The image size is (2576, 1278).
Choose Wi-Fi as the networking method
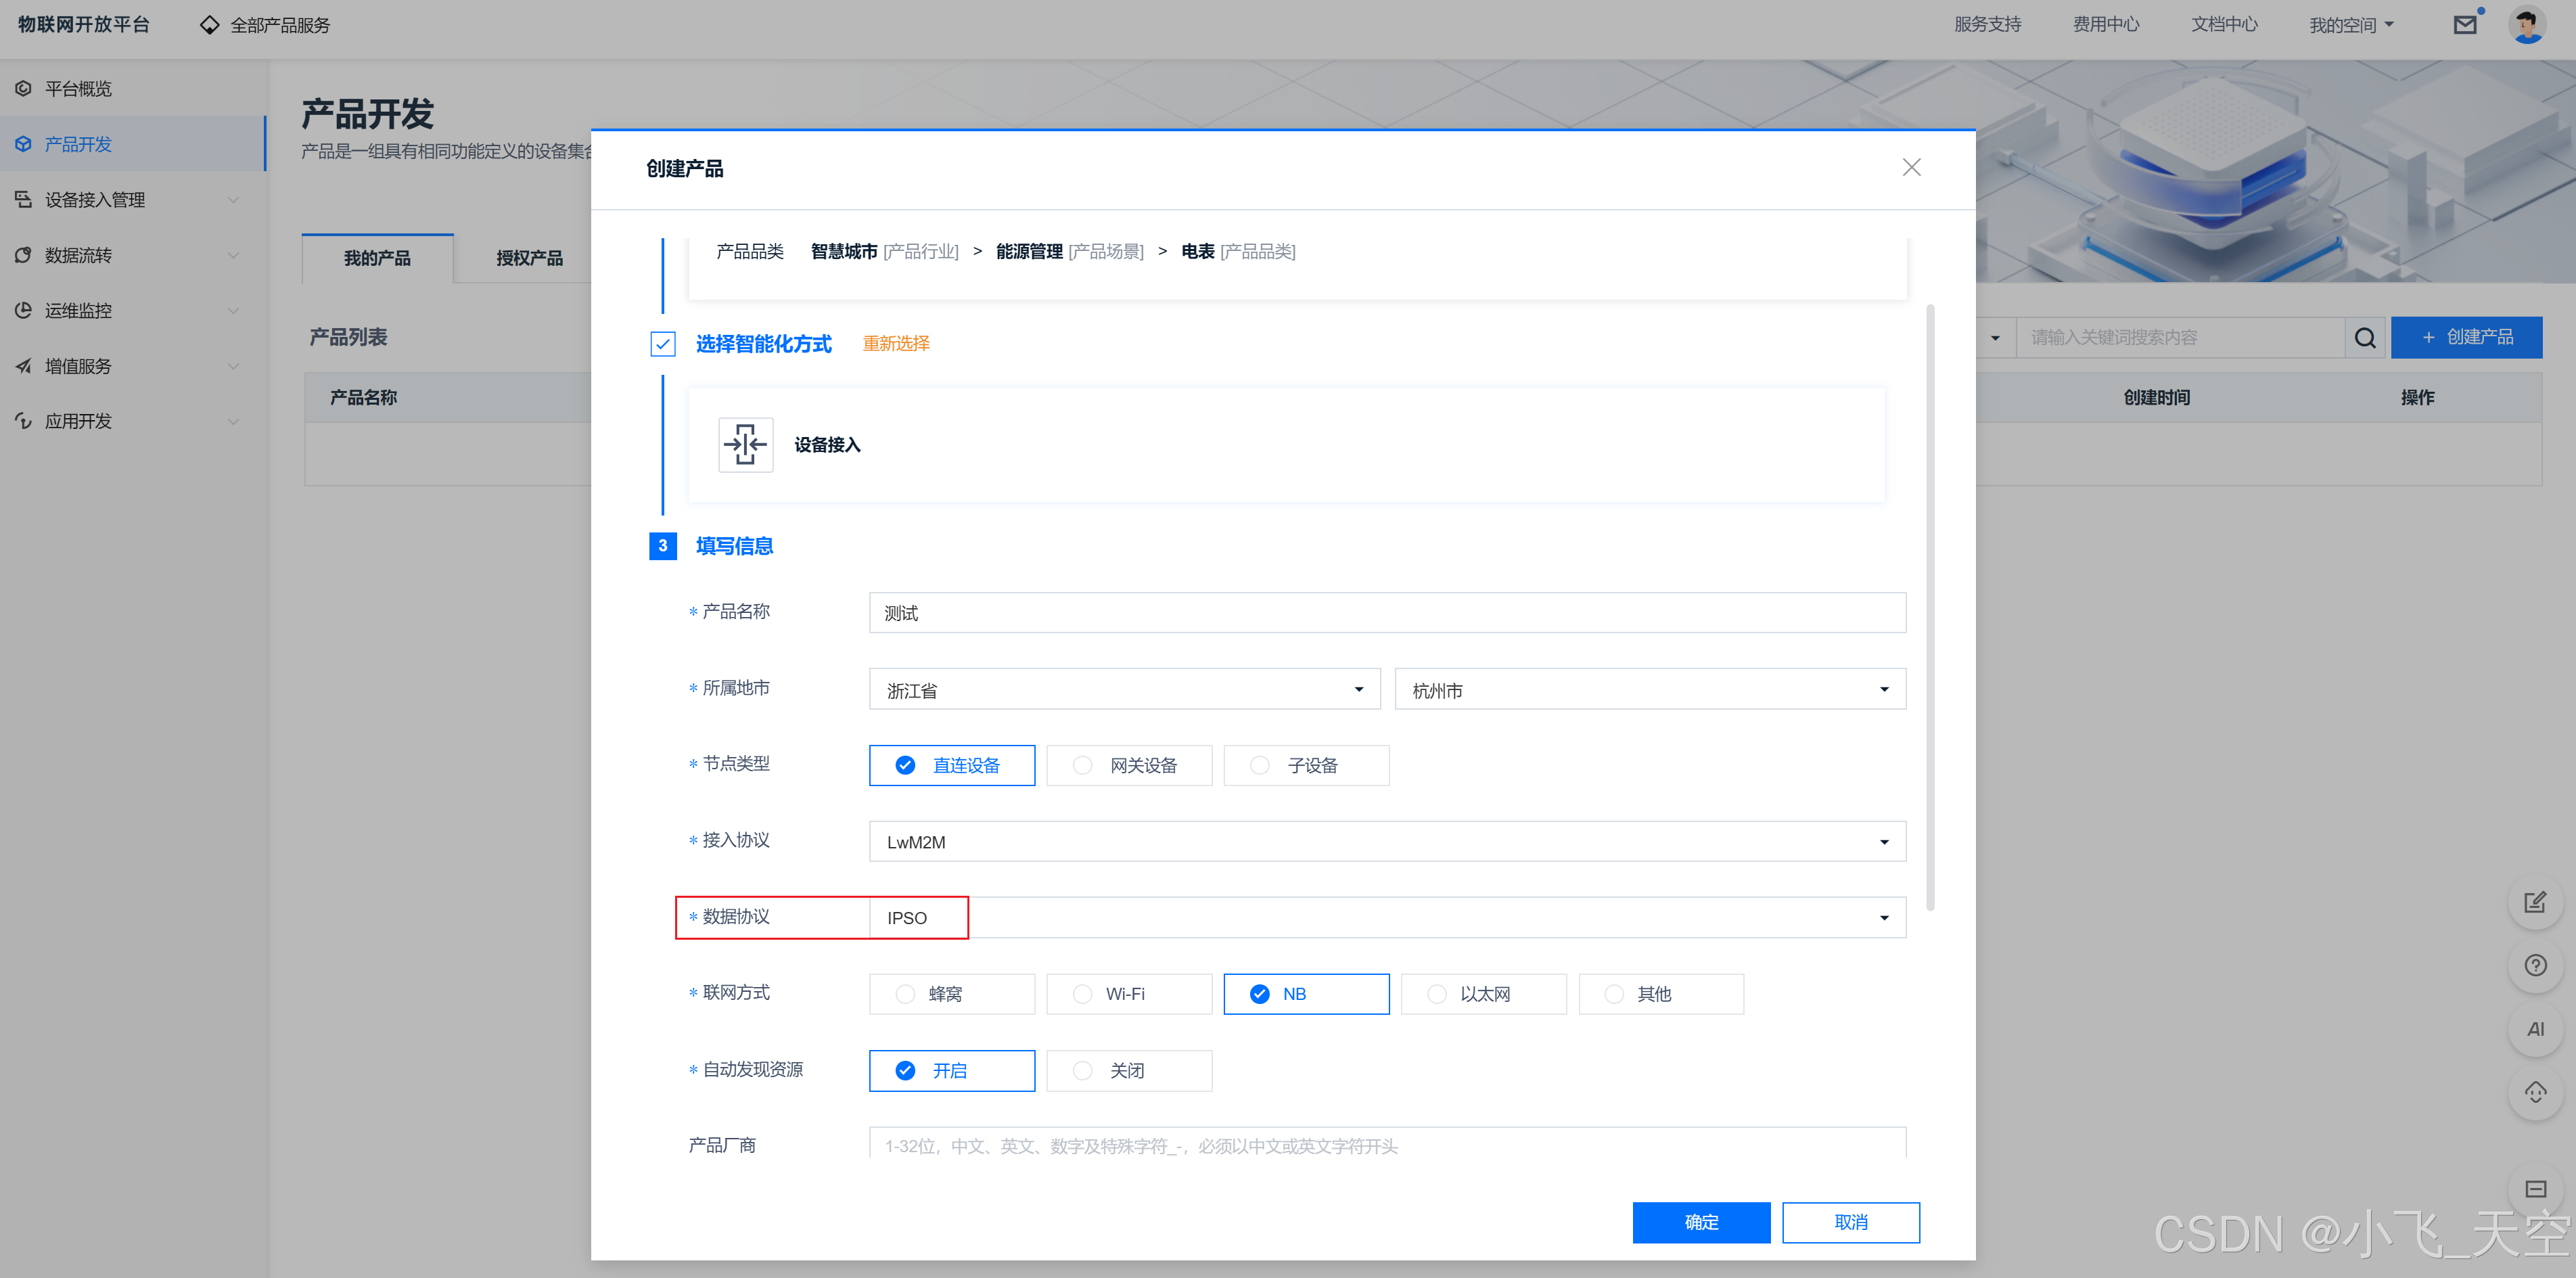pyautogui.click(x=1128, y=994)
